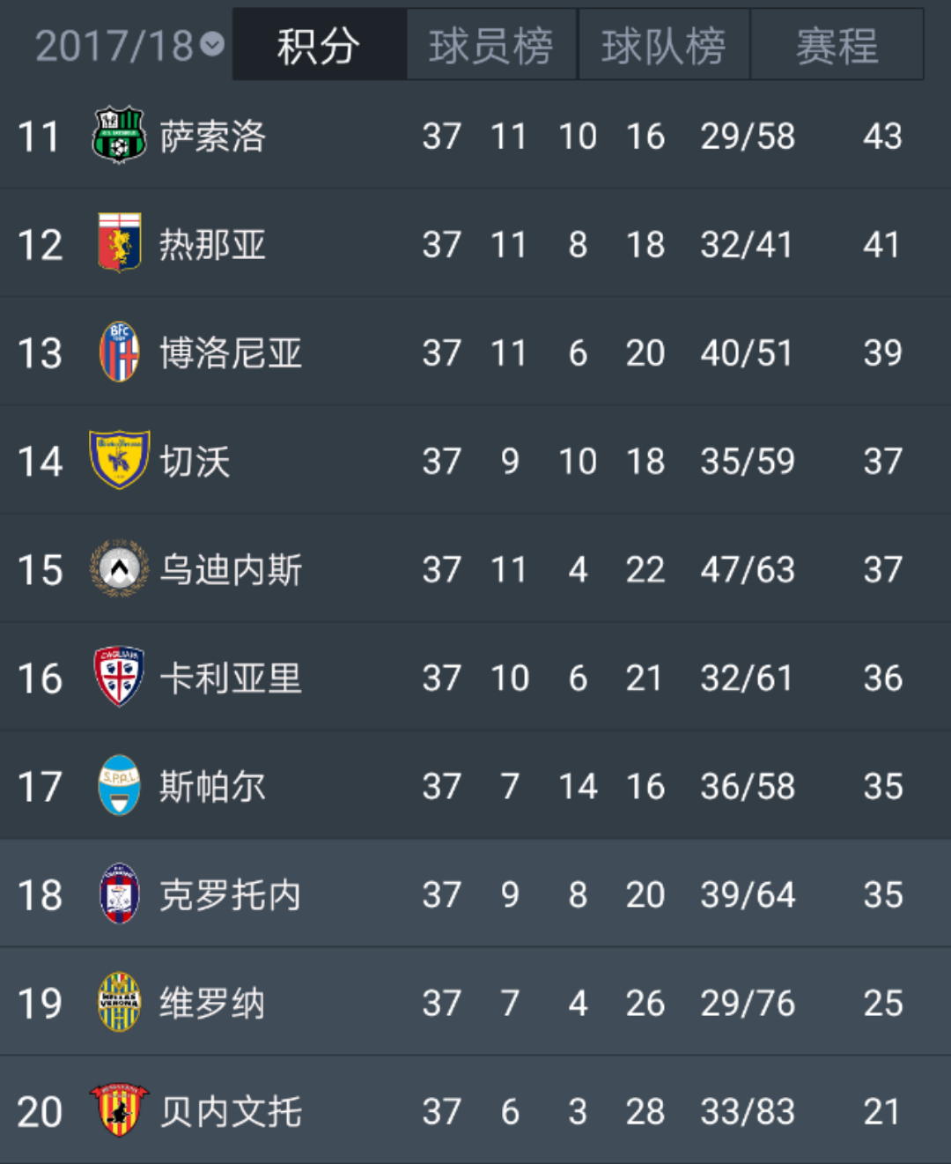951x1164 pixels.
Task: Click the Bologna (博洛尼亚) club crest
Action: 119,352
